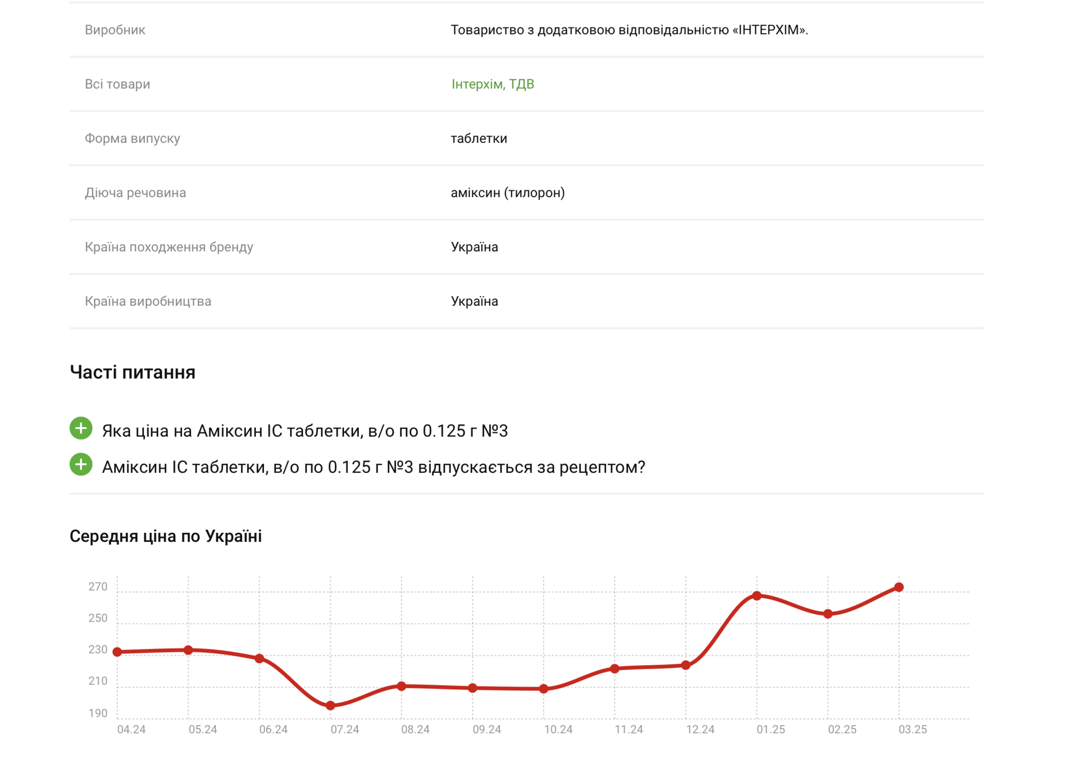Click the 02.25 data point on chart
1073x759 pixels.
[x=828, y=614]
